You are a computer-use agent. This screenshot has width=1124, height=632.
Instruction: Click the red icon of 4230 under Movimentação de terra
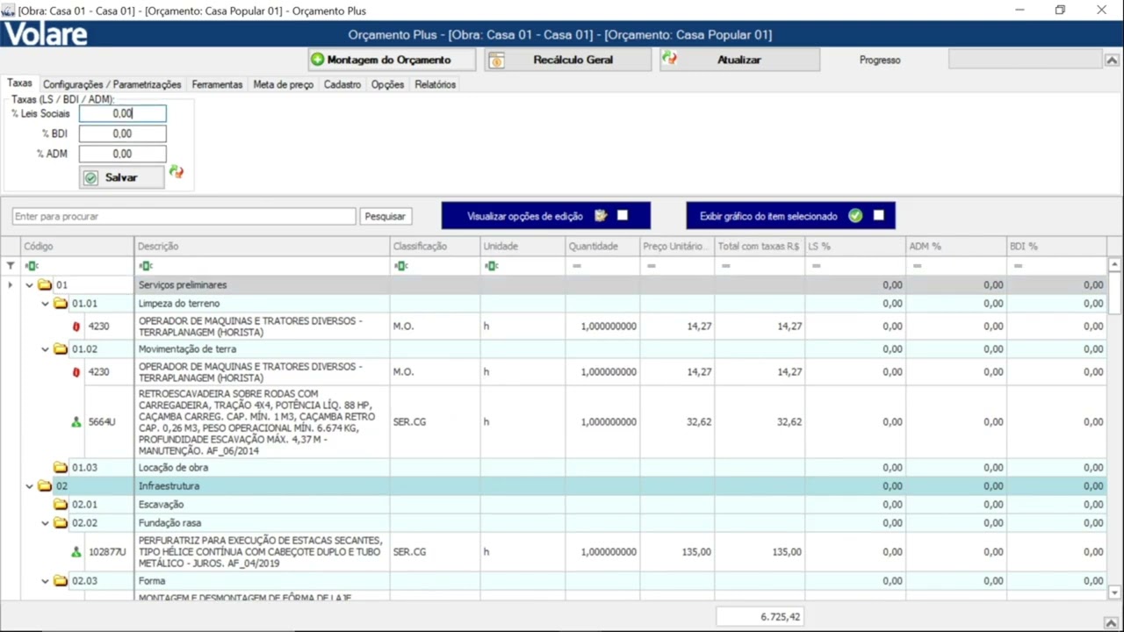[76, 372]
